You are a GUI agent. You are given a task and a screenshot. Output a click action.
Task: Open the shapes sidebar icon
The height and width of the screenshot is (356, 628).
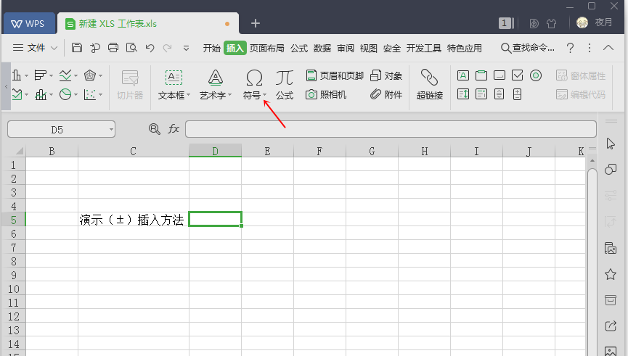tap(611, 169)
